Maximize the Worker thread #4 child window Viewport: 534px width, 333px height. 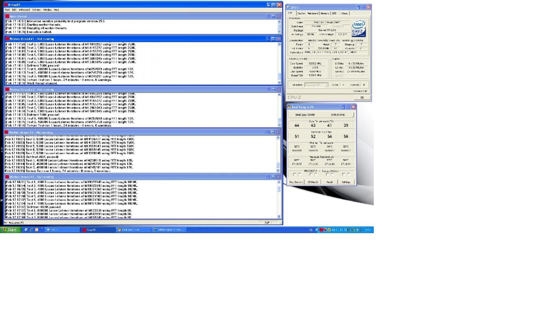[x=273, y=177]
